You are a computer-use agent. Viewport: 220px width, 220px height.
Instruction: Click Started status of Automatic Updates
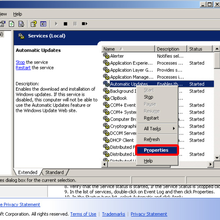click(x=197, y=84)
